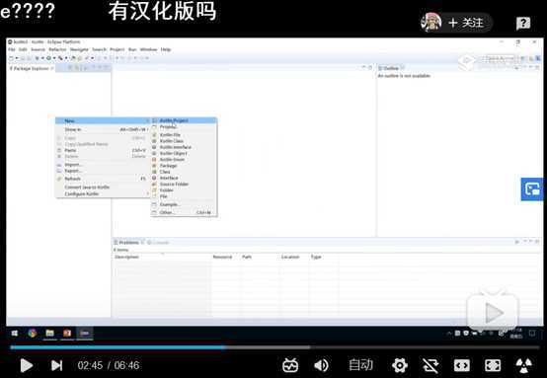This screenshot has height=378, width=547.
Task: Play the video with the play button
Action: pyautogui.click(x=27, y=365)
